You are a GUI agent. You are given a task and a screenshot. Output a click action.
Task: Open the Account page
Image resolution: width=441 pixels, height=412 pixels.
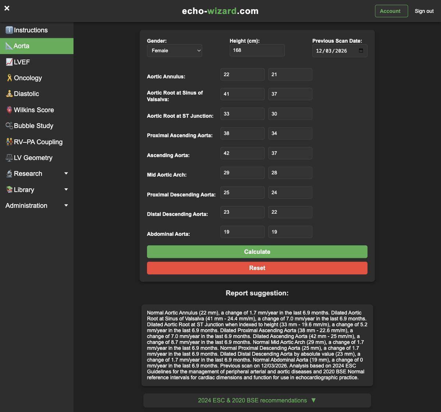pyautogui.click(x=391, y=11)
